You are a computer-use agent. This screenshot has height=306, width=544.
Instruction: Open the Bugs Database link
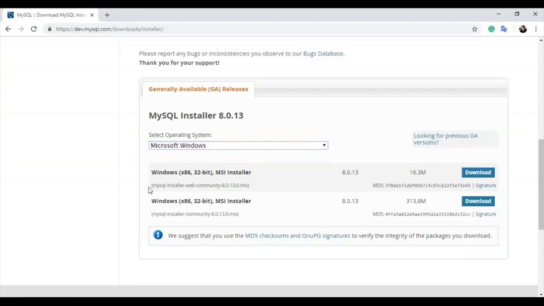[323, 54]
